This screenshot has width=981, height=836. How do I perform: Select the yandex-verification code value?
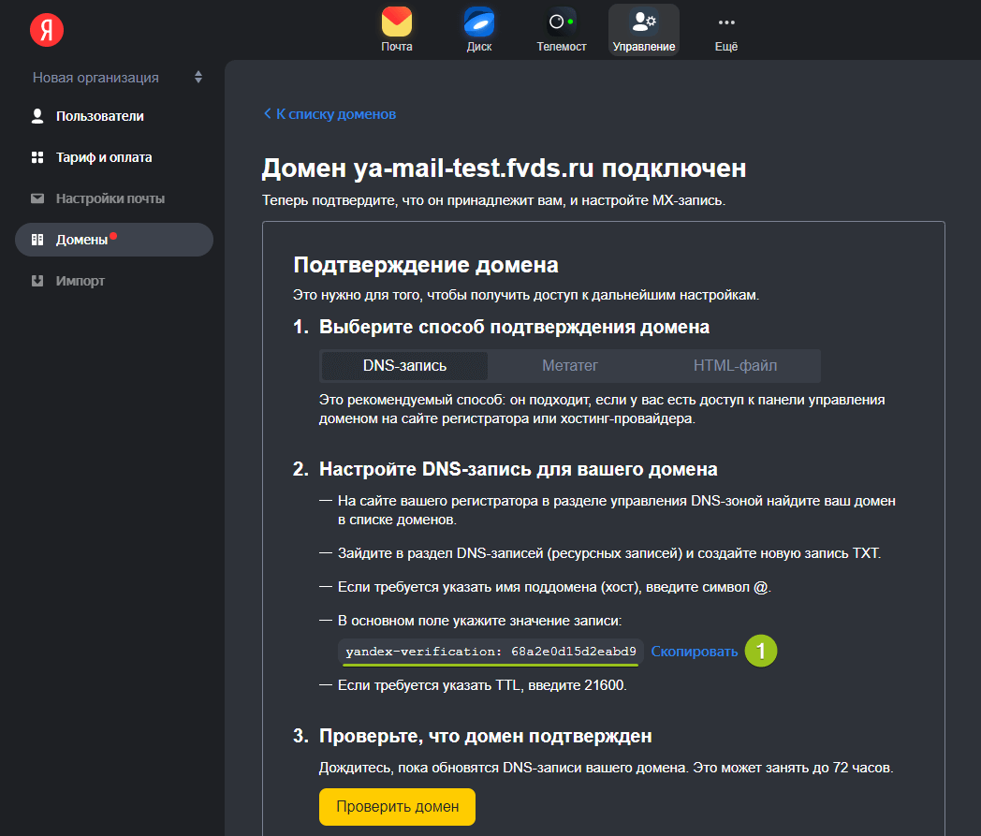(x=490, y=652)
